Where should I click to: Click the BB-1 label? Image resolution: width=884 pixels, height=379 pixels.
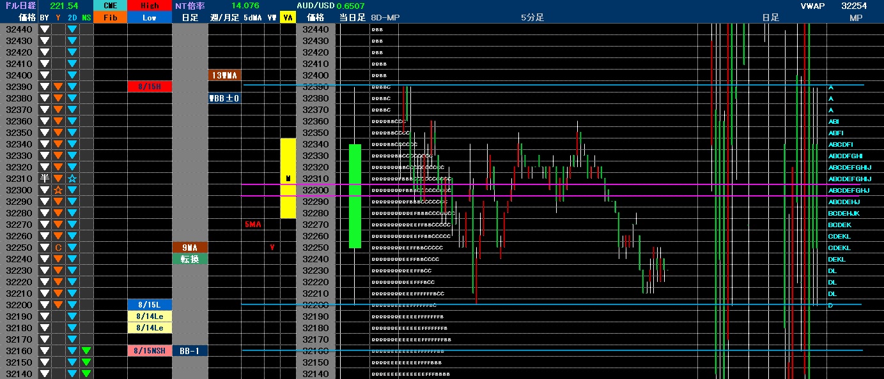190,351
